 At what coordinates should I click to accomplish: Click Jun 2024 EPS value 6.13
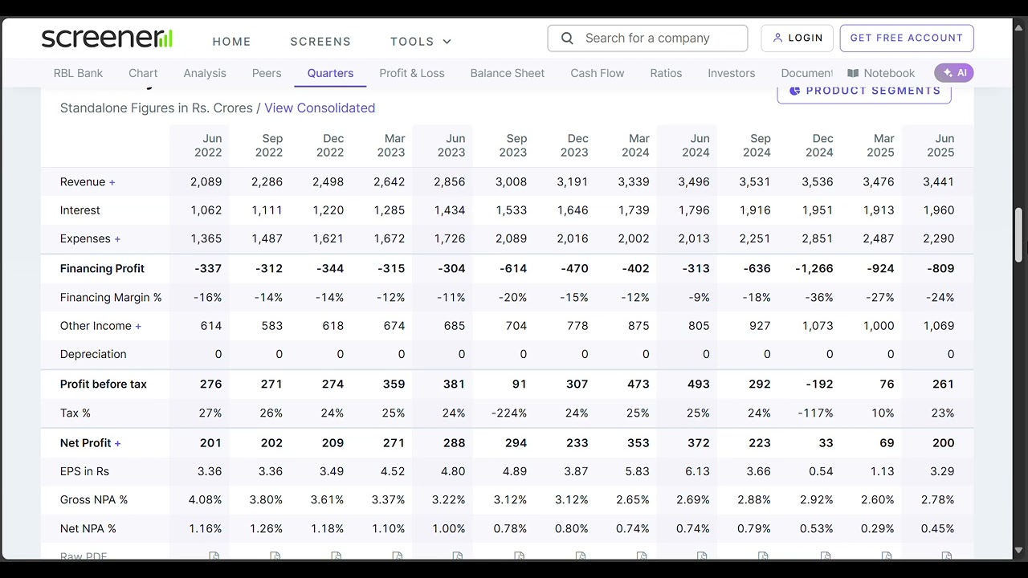point(698,471)
